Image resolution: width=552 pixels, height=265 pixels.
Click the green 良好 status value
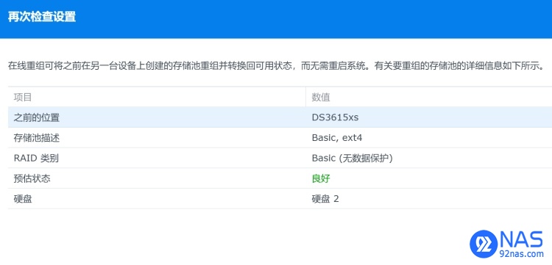(321, 178)
